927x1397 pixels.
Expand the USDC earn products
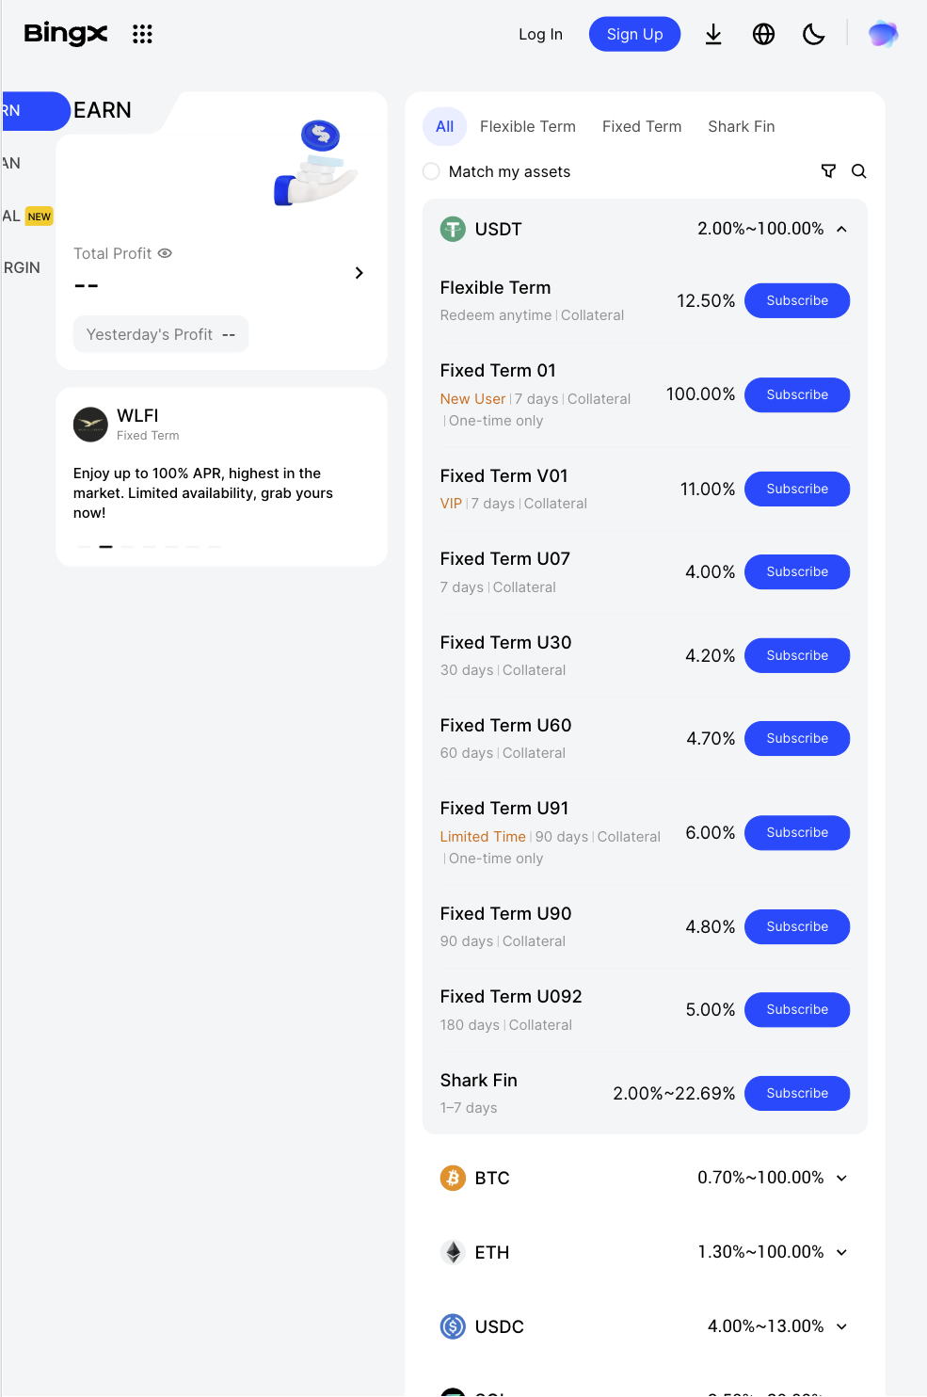pos(841,1326)
